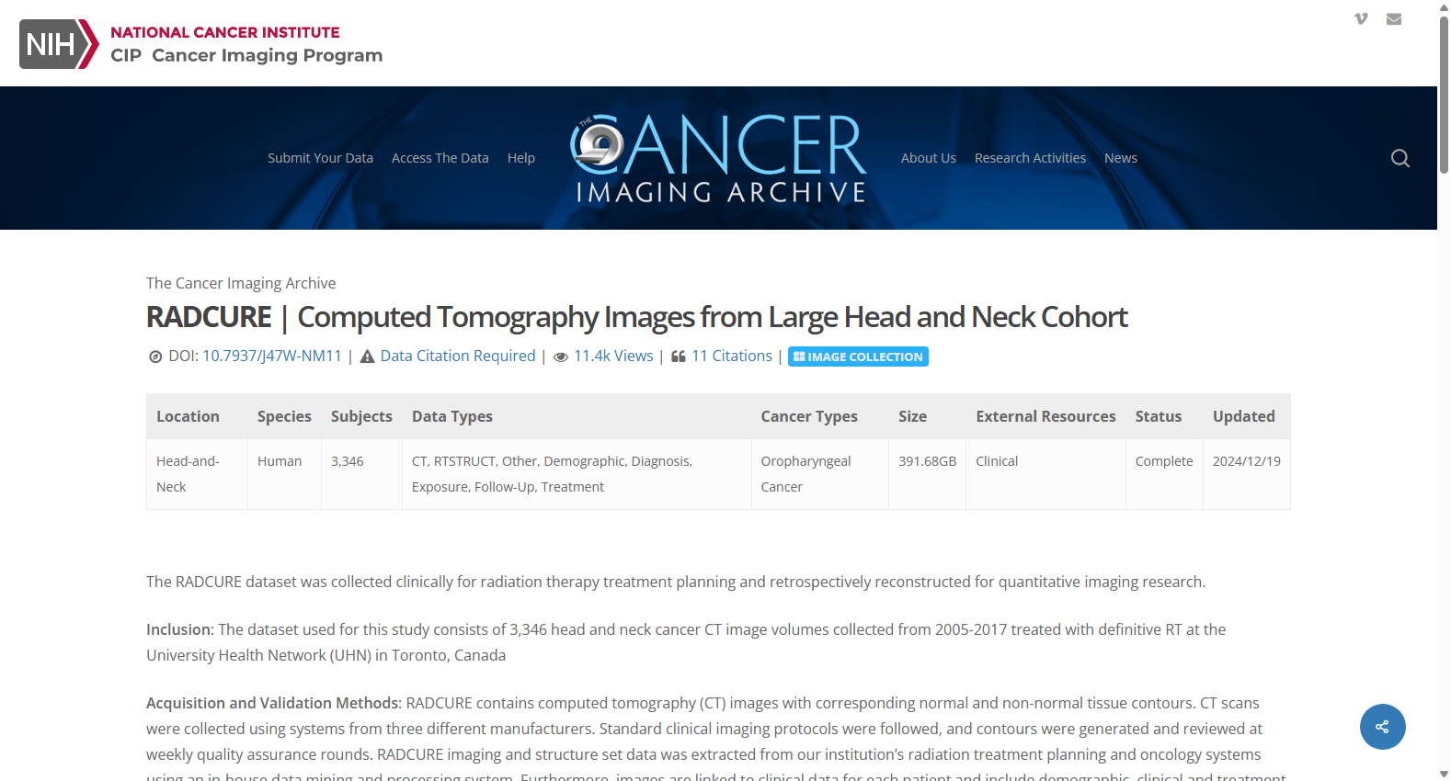1451x781 pixels.
Task: Click The Cancer Imaging Archive breadcrumb text
Action: [241, 283]
